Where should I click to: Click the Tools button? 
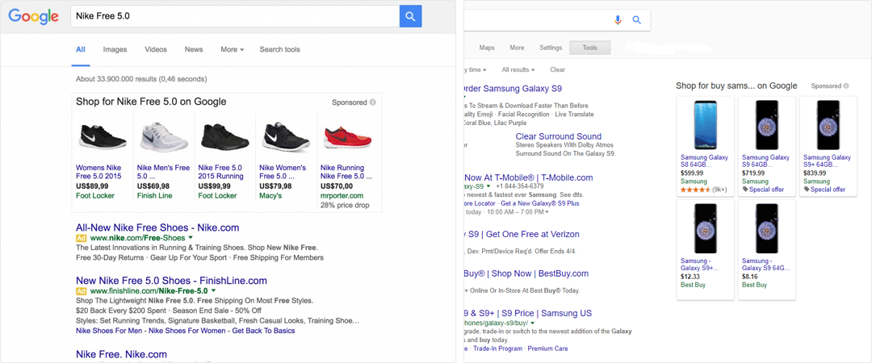590,48
